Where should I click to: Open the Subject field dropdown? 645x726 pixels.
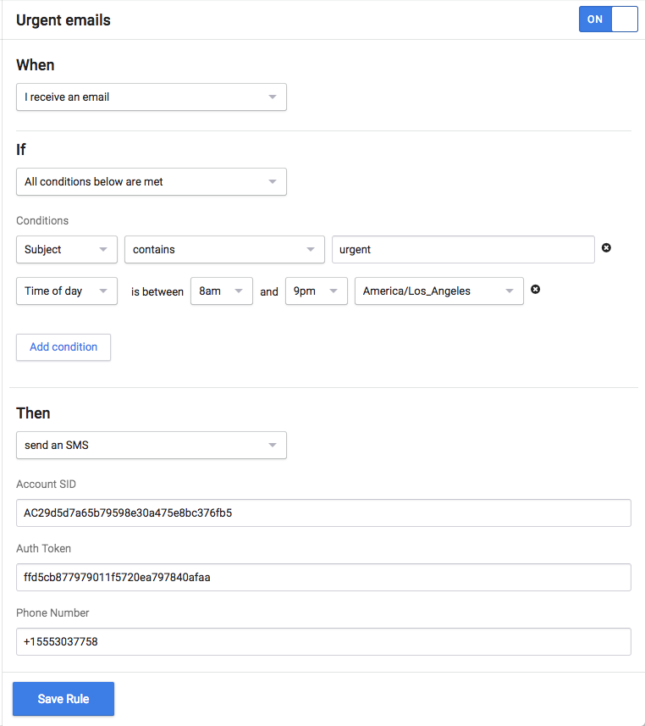(x=67, y=250)
